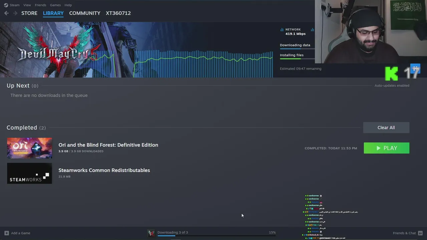Click Ori and the Blind Forest title
The width and height of the screenshot is (427, 240).
coord(108,145)
